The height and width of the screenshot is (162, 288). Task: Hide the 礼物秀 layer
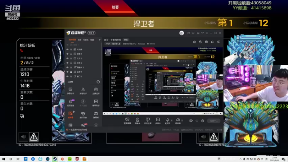point(67,49)
